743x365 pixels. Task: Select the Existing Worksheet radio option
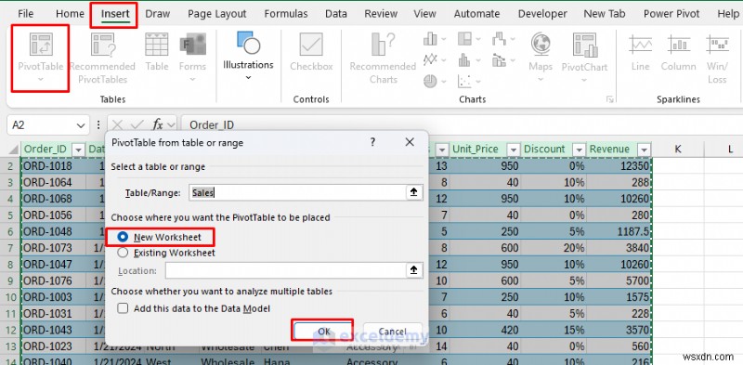pos(123,253)
